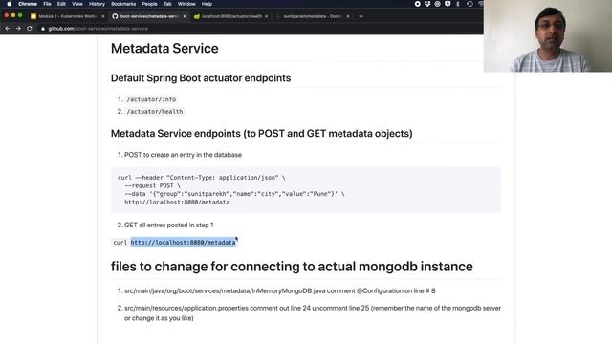Click the shield status icon
The image size is (612, 344).
tap(448, 4)
